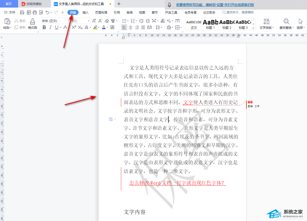Screen dimensions: 307x221
Task: Click the Print icon in quick access bar
Action: (35, 12)
